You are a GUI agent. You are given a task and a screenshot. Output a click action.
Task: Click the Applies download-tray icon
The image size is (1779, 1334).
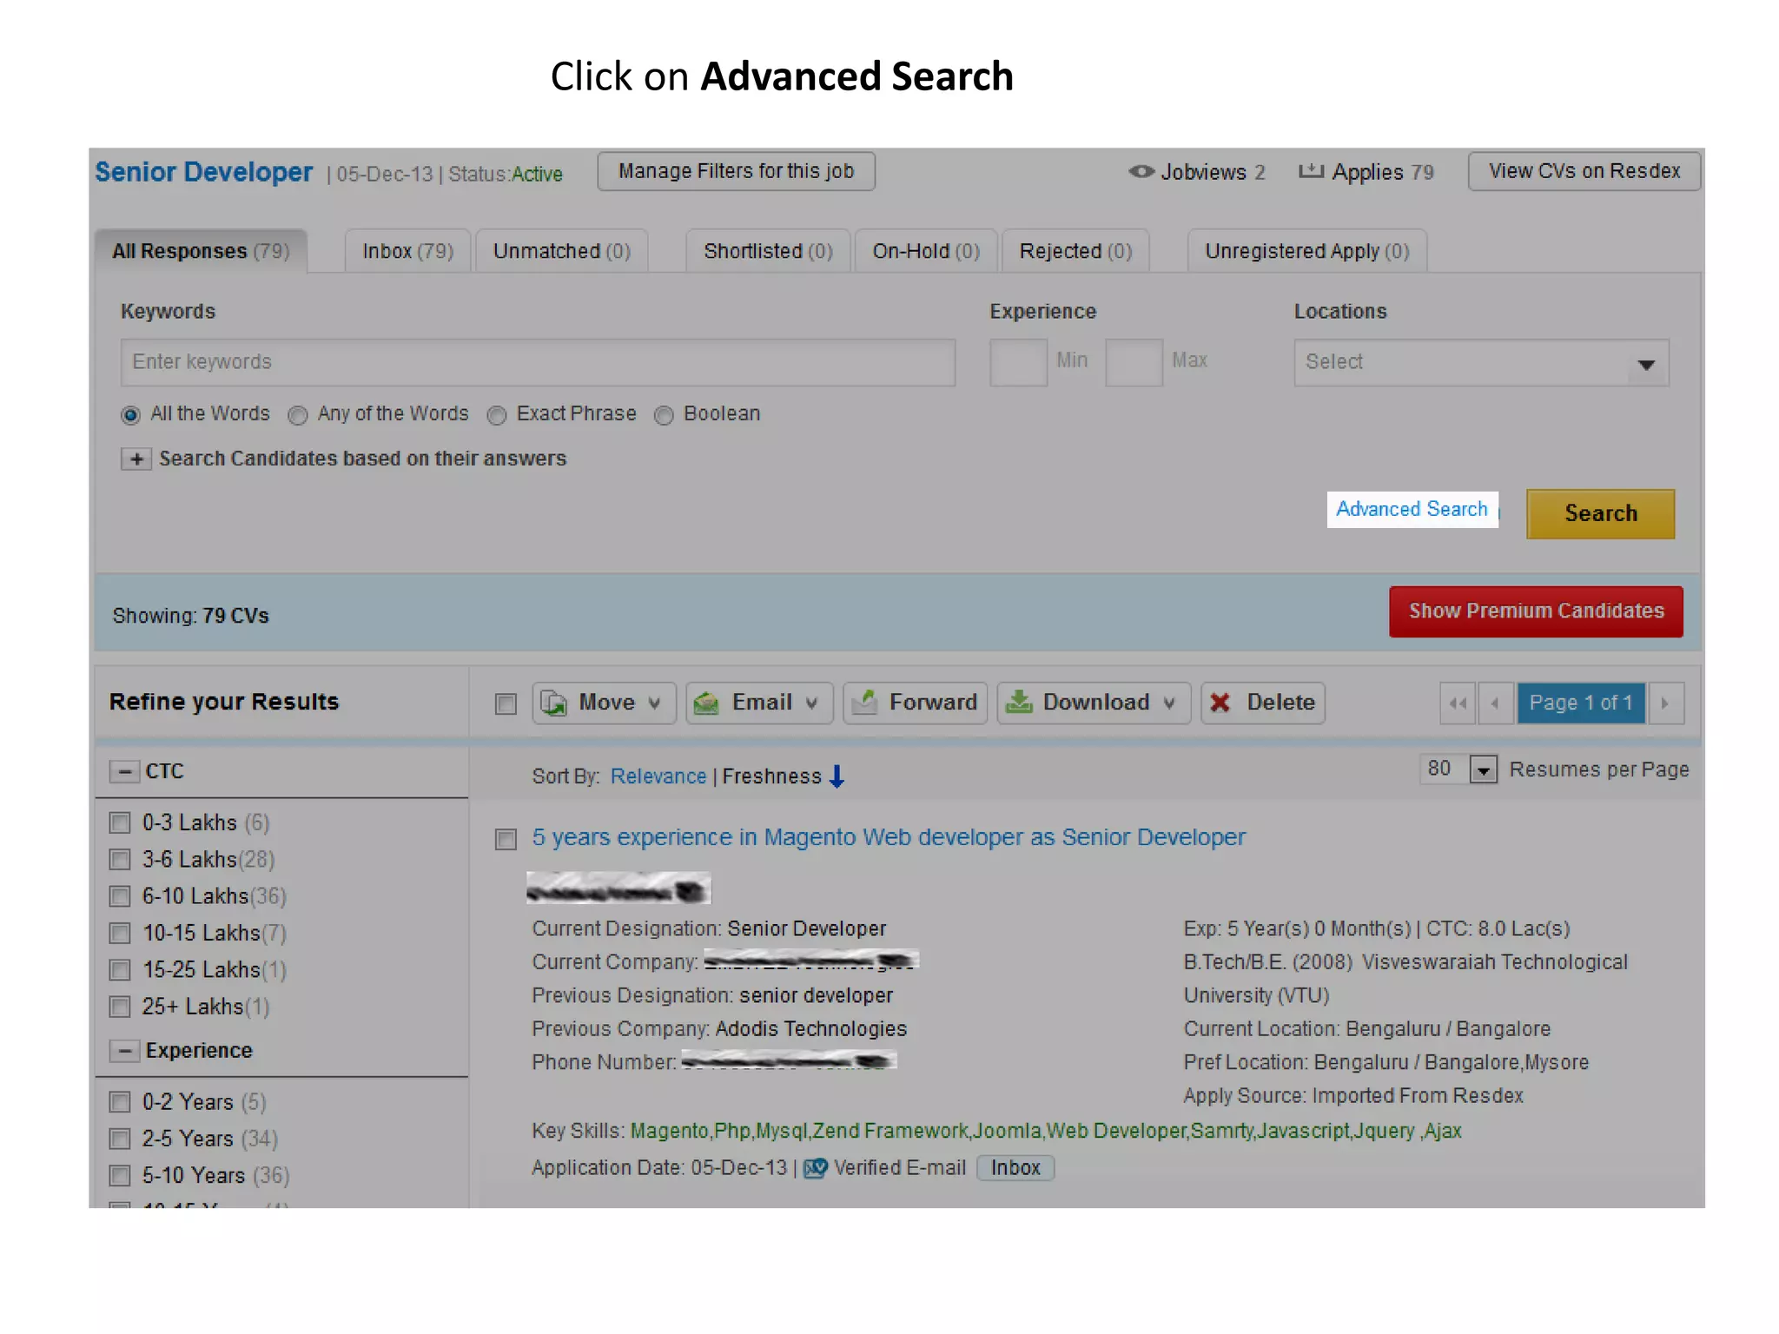click(1311, 170)
